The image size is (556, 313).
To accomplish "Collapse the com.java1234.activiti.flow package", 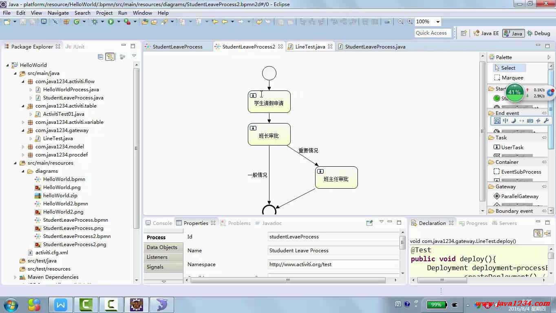I will point(23,81).
